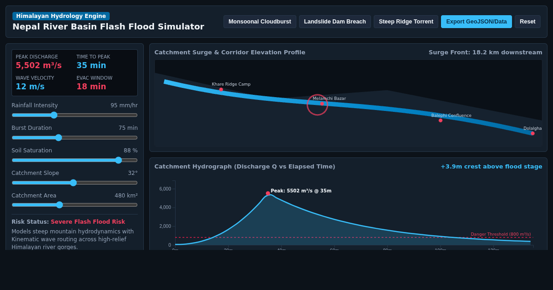Click Surge Front 18.2 km downstream text

pos(485,52)
